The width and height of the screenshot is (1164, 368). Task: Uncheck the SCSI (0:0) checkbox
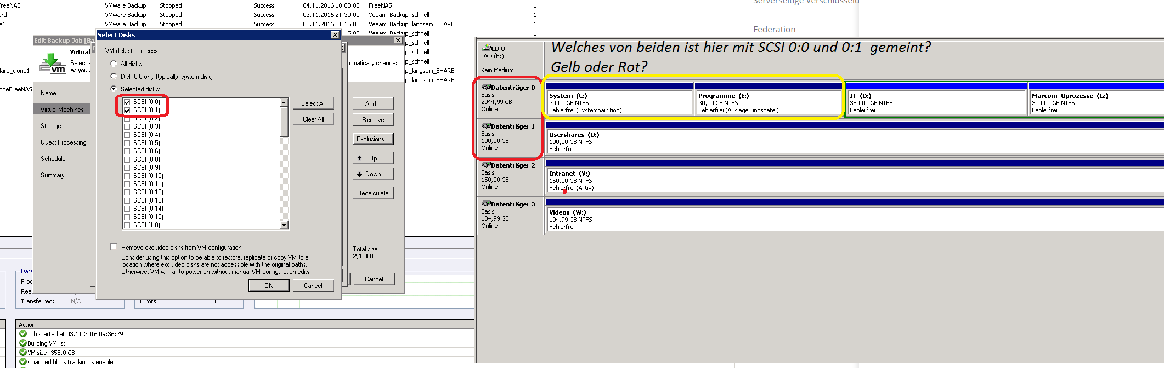tap(127, 102)
